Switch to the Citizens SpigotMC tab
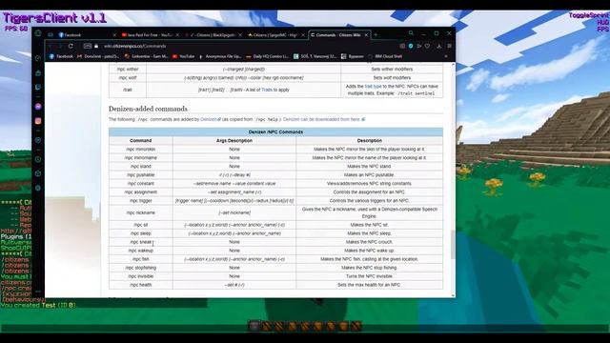This screenshot has width=610, height=343. 275,35
